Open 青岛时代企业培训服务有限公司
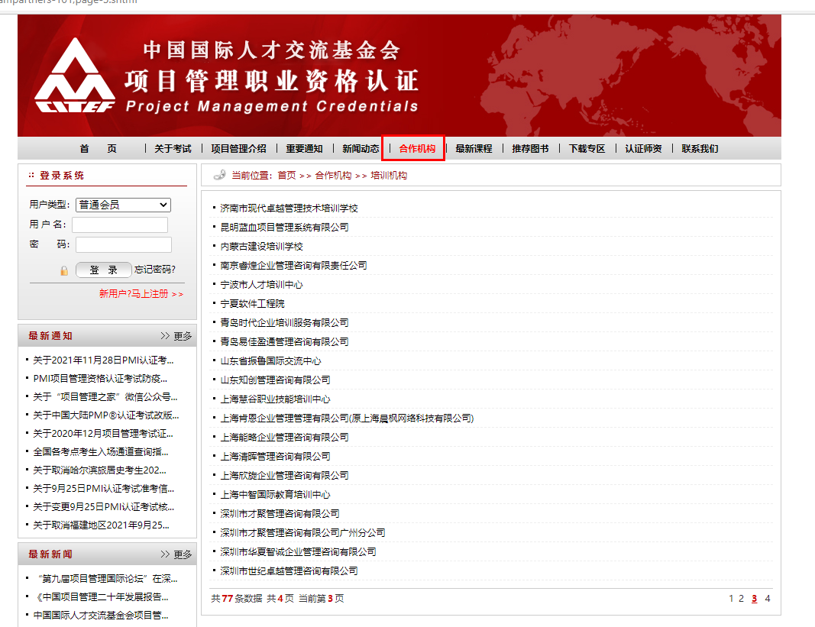The height and width of the screenshot is (627, 815). coord(284,322)
